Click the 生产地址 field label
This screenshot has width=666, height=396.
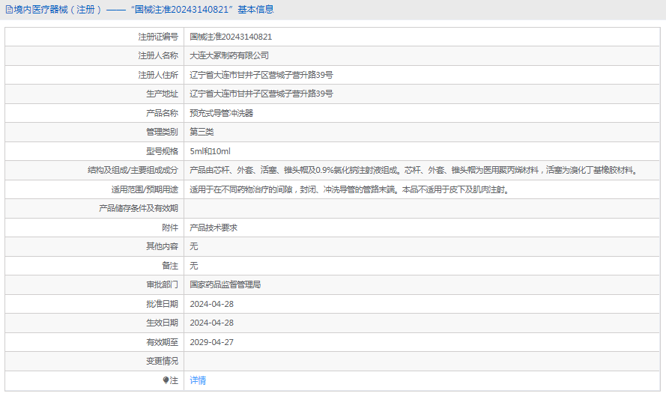163,94
